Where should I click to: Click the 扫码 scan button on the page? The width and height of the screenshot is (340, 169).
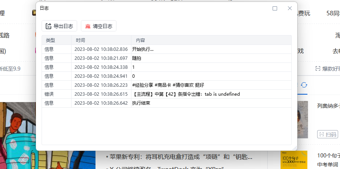328,134
